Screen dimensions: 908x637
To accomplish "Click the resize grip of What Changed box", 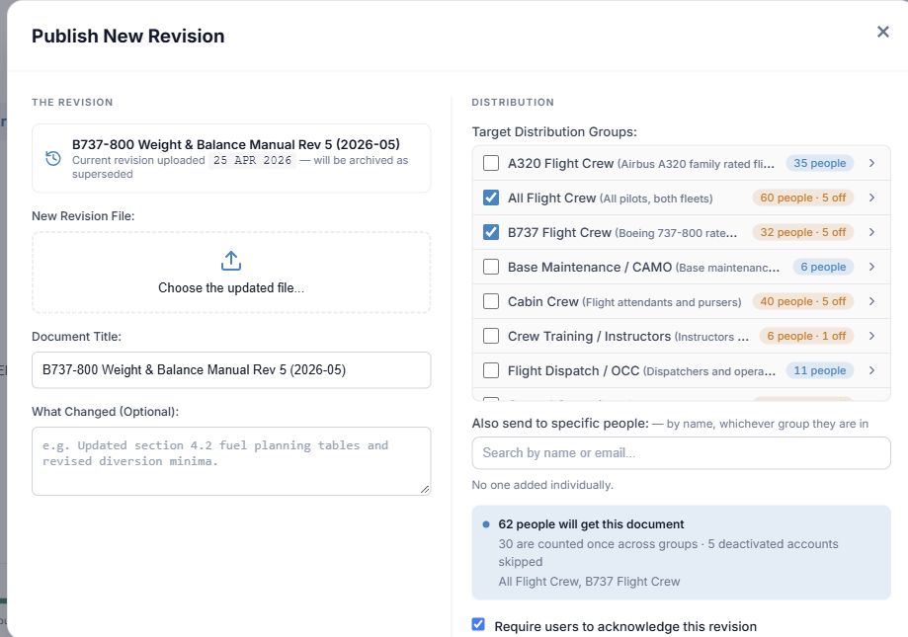I will 425,489.
